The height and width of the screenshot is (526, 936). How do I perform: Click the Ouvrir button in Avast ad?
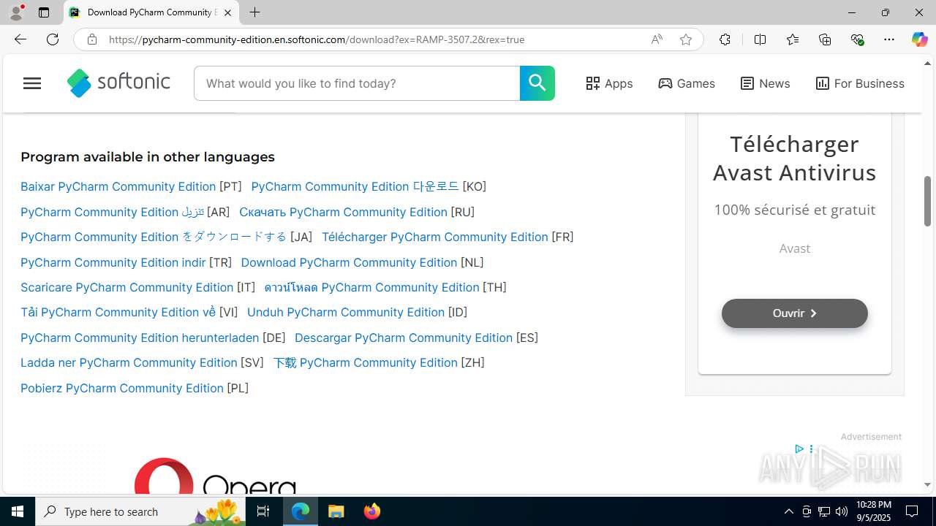(794, 313)
